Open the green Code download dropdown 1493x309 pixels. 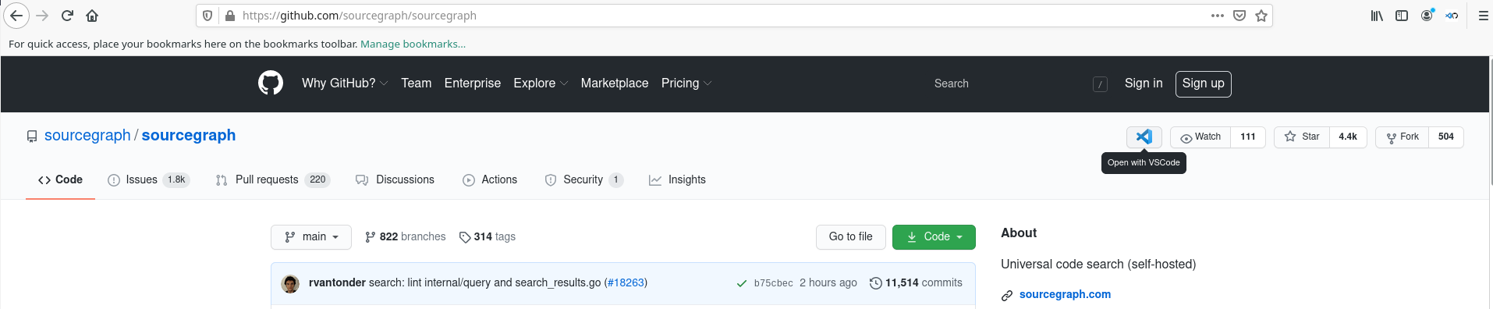pyautogui.click(x=934, y=237)
